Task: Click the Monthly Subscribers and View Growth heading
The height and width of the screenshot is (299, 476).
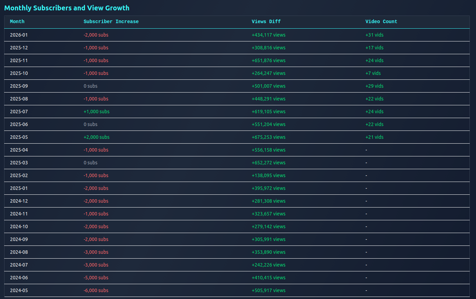Action: click(x=67, y=8)
